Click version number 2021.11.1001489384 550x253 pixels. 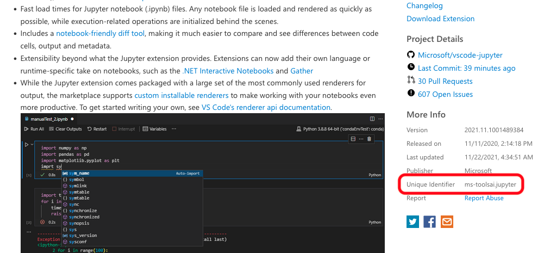click(494, 130)
